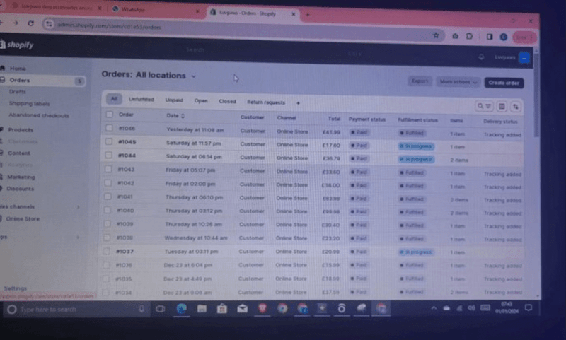Screen dimensions: 566x340
Task: Open Discounts in sidebar
Action: (21, 189)
